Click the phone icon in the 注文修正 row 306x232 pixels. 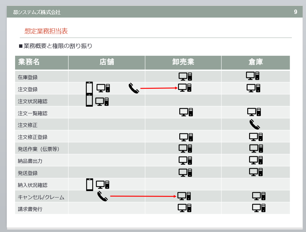[255, 124]
